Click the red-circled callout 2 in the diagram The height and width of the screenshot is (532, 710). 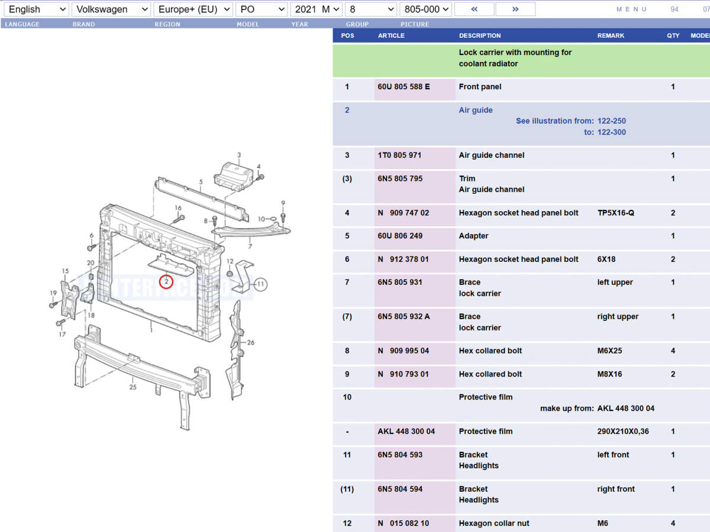tap(166, 282)
